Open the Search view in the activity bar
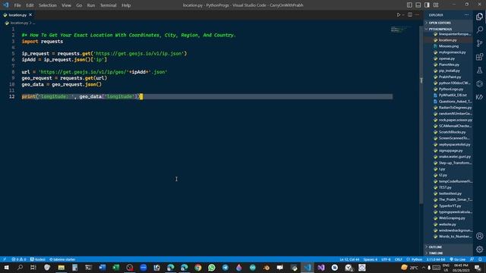The image size is (486, 273). [479, 30]
